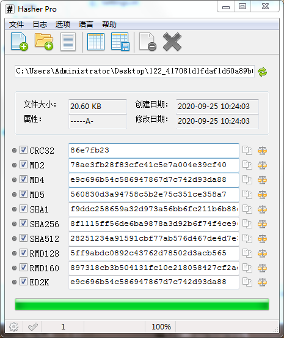
Task: Open the 选项 menu
Action: point(63,24)
